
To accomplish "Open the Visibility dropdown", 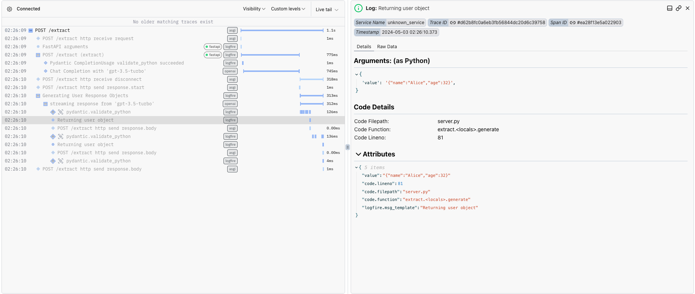I will click(x=254, y=9).
